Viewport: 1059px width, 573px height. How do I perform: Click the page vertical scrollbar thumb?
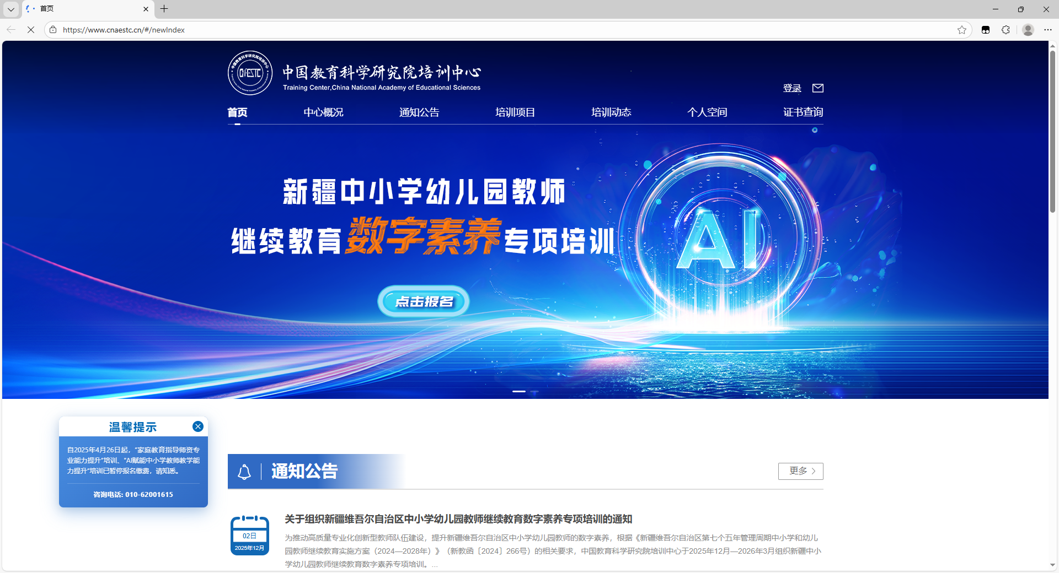(1052, 132)
